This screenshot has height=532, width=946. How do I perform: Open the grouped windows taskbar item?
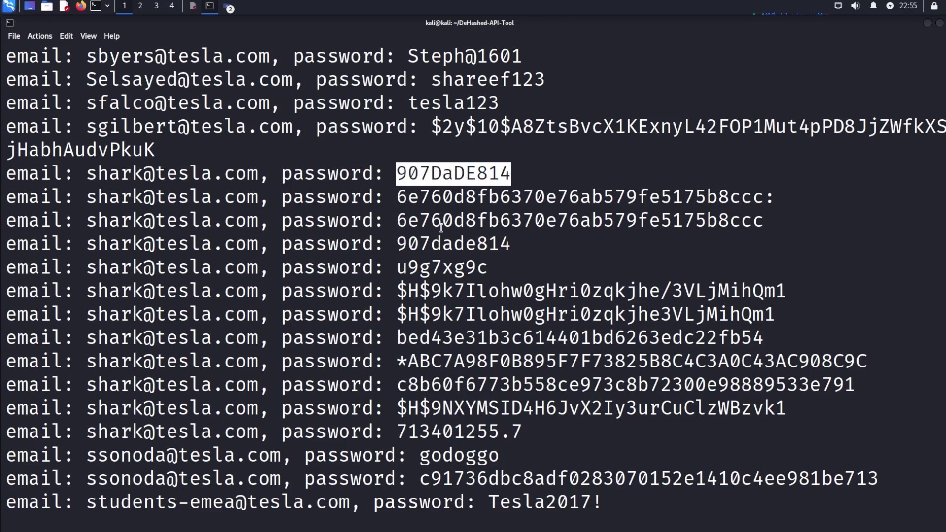click(x=228, y=7)
